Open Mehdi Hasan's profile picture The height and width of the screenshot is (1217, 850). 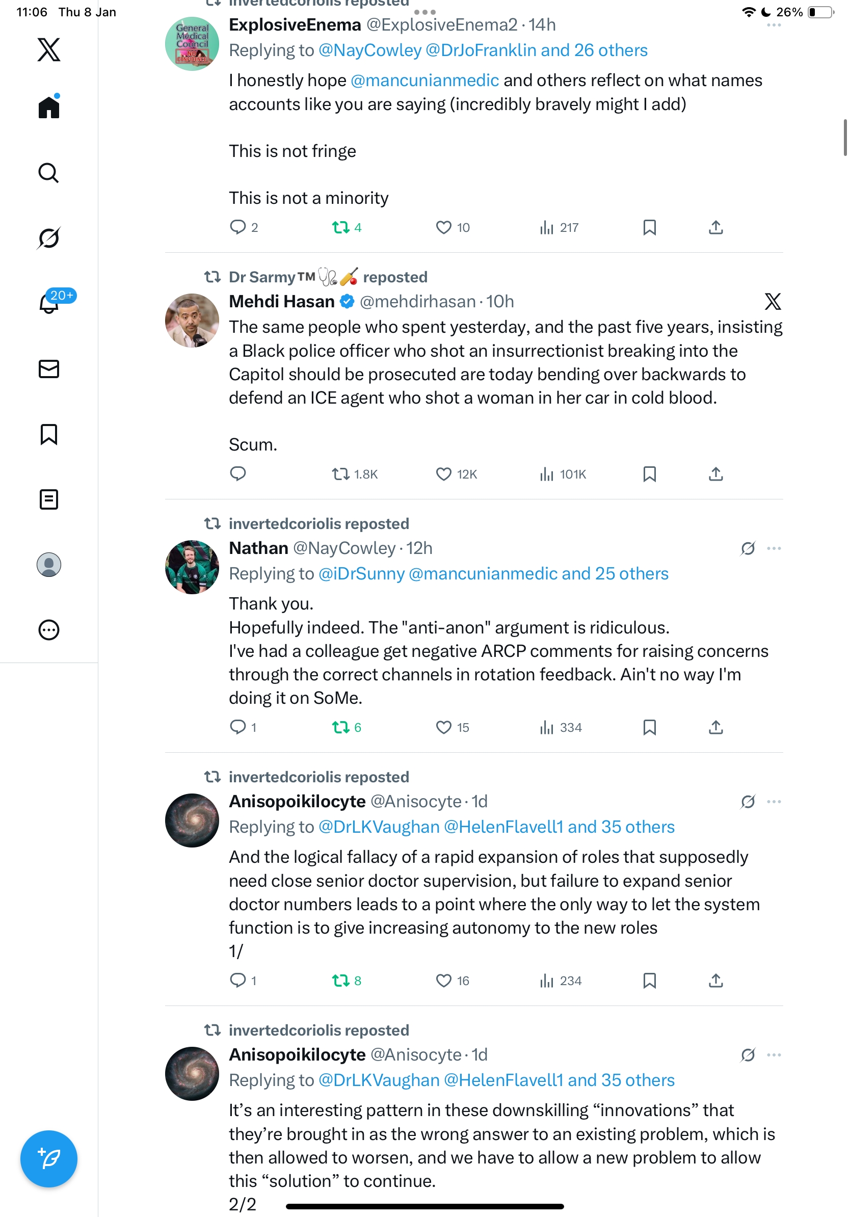(x=192, y=321)
